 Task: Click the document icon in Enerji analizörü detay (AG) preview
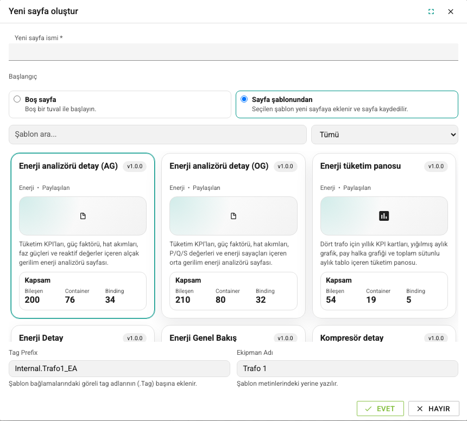[x=83, y=216]
